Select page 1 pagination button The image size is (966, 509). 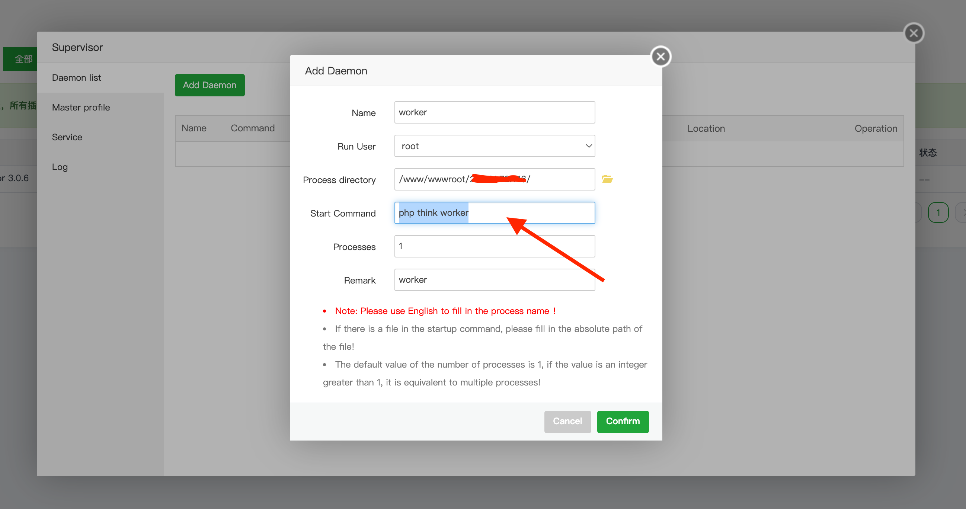(938, 213)
